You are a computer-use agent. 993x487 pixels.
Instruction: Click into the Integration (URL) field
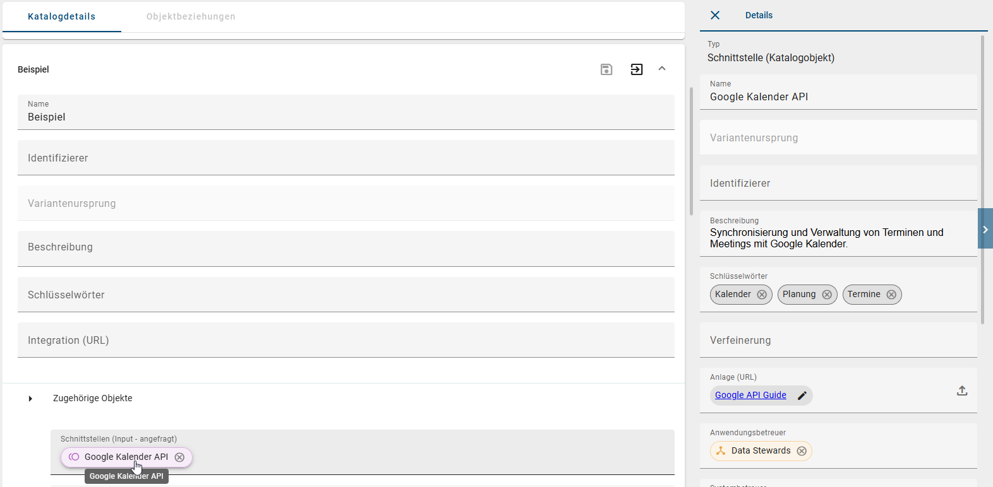click(346, 341)
